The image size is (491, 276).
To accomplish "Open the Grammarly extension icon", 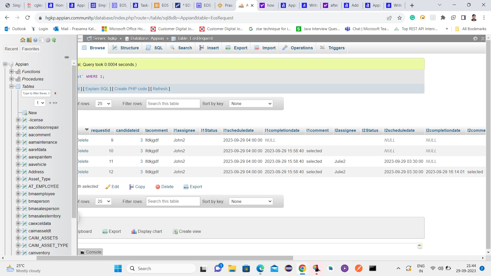I will [412, 18].
